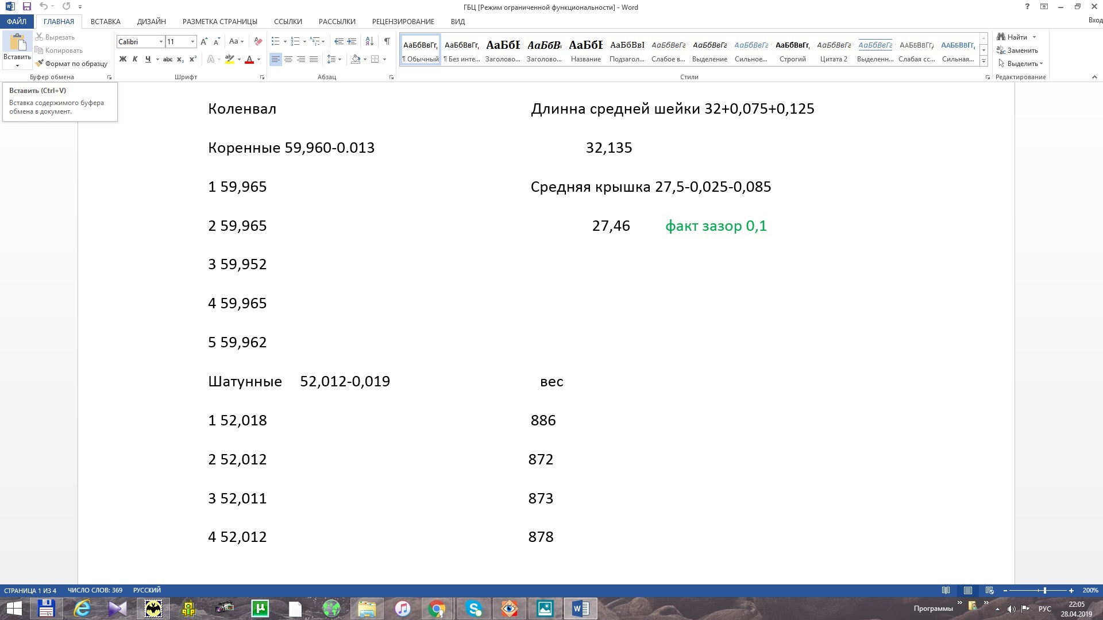Clear all formatting with eraser icon
Screen dimensions: 1103x620
258,41
